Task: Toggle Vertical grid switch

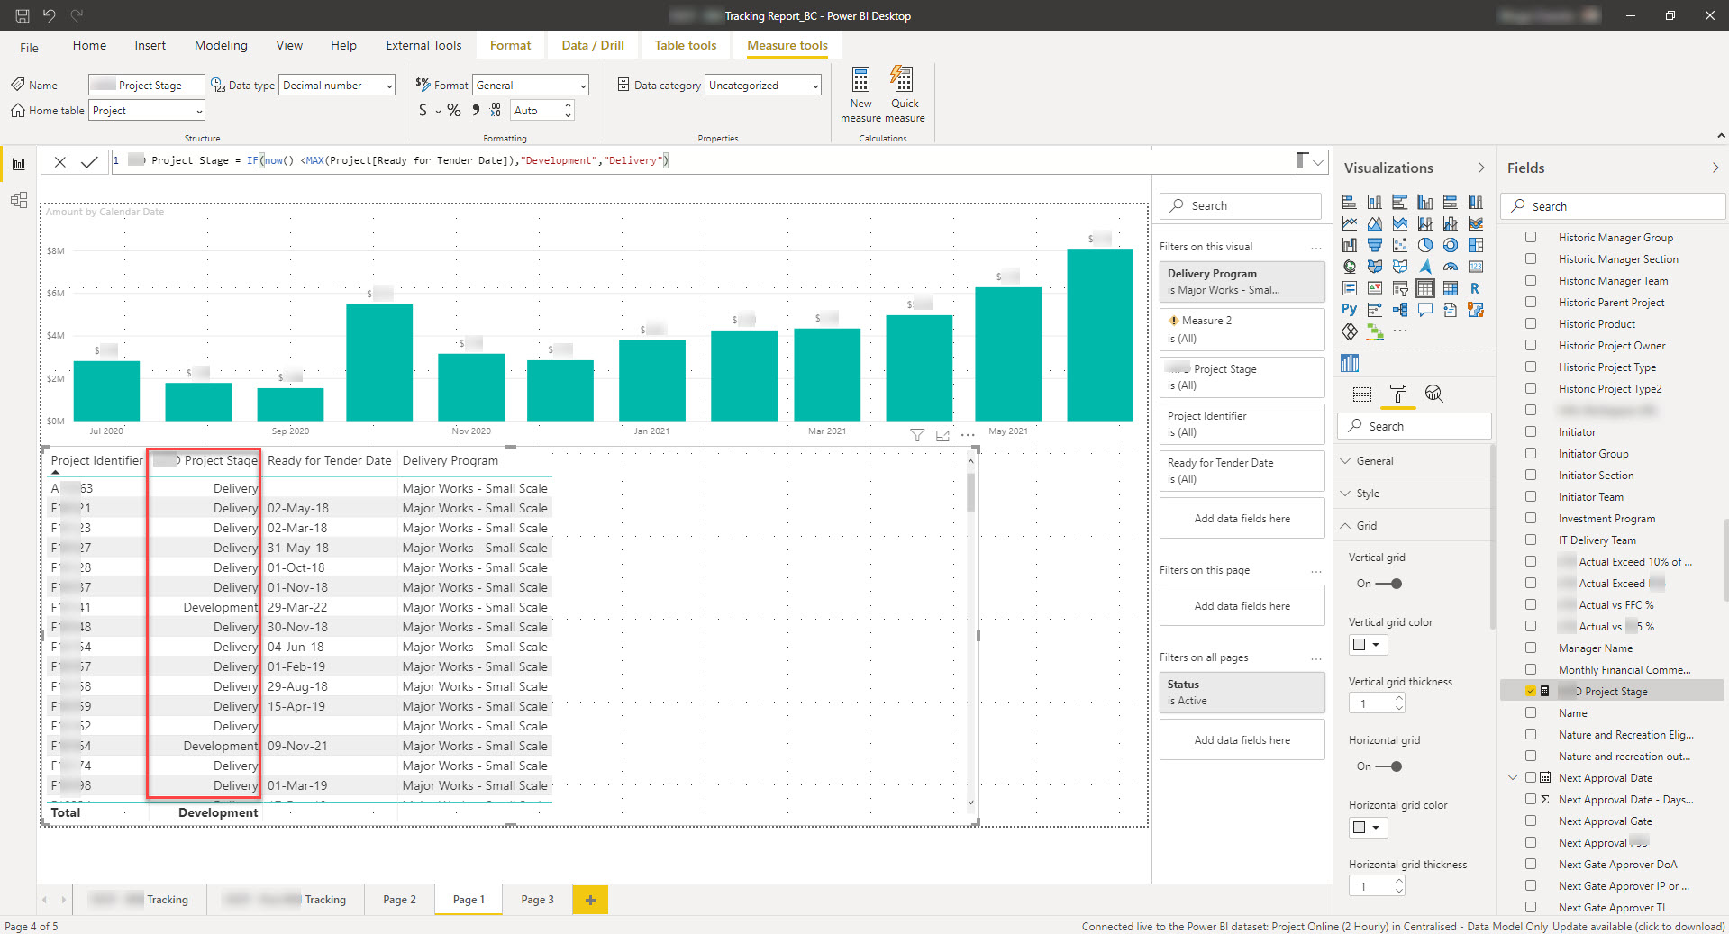Action: (1388, 584)
